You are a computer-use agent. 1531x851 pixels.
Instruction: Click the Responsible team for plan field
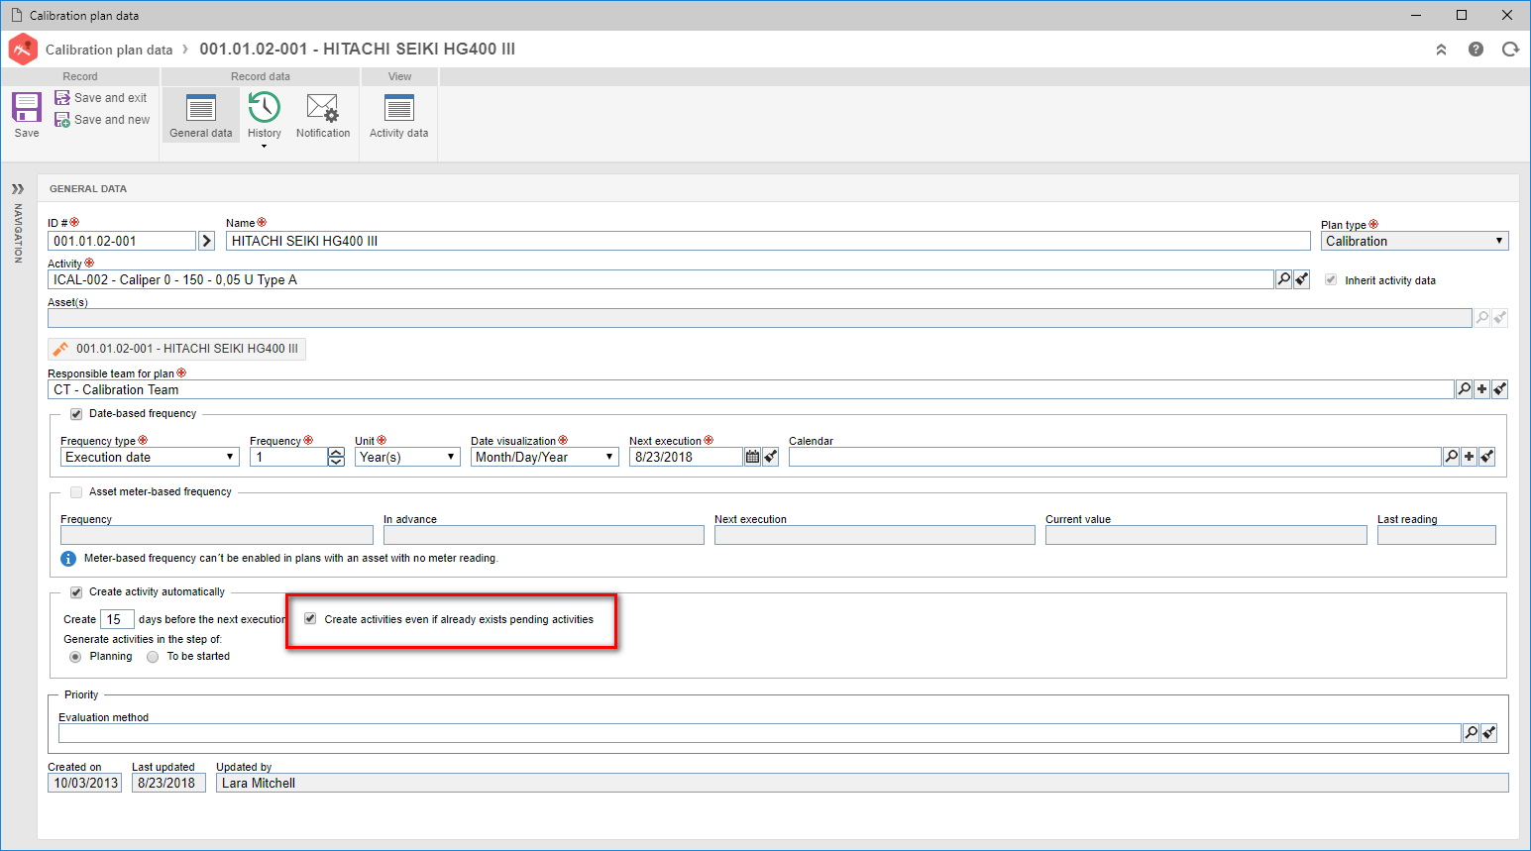click(750, 389)
